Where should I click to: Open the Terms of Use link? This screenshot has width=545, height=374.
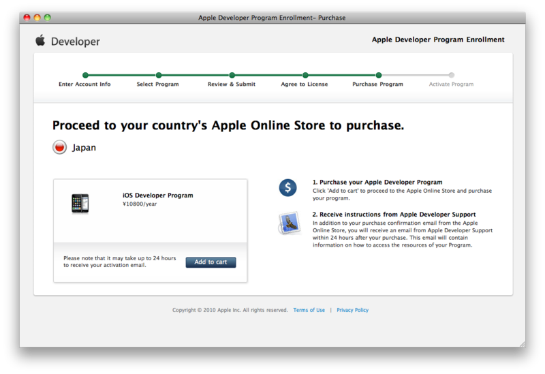(x=309, y=310)
